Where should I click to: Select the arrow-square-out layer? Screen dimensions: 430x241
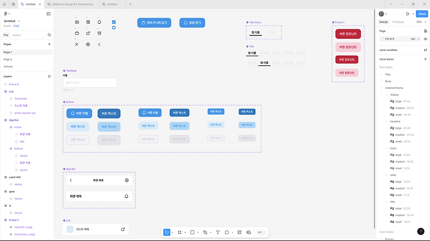(x=25, y=113)
